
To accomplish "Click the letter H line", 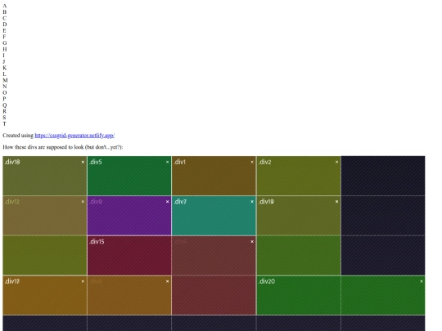I will point(5,49).
